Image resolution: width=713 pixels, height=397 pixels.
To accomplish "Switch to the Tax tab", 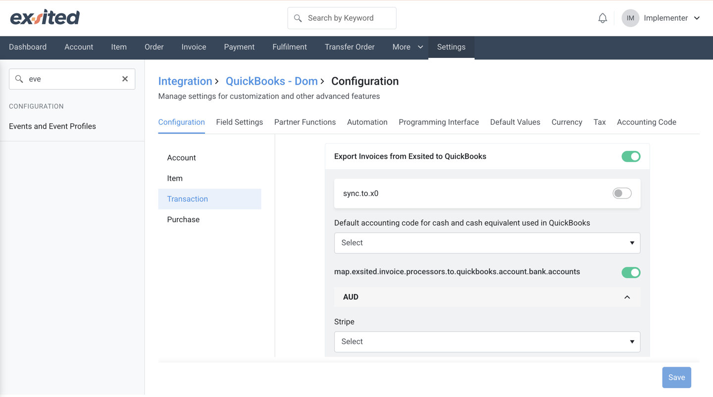I will click(600, 122).
